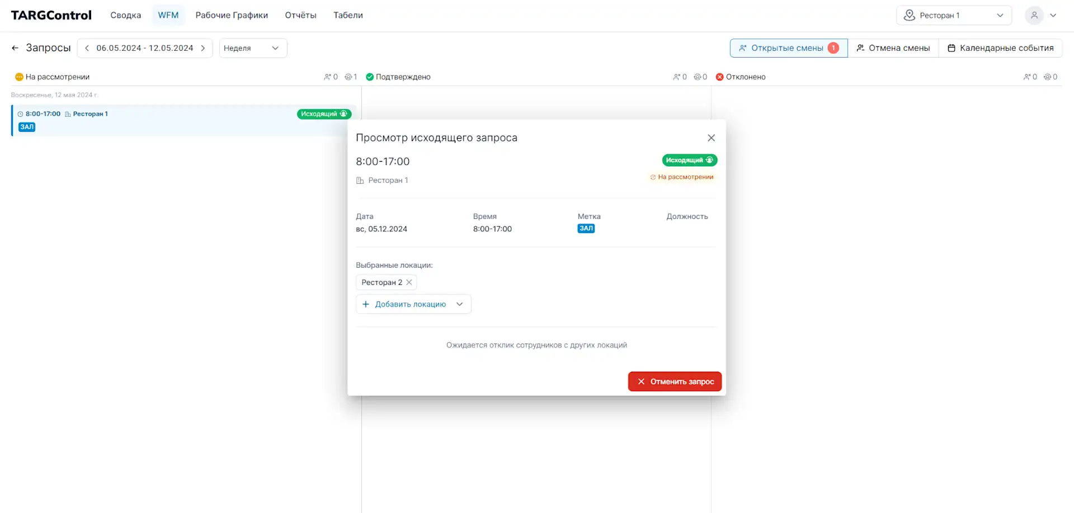The width and height of the screenshot is (1074, 513).
Task: Expand the user account menu chevron
Action: tap(1053, 15)
